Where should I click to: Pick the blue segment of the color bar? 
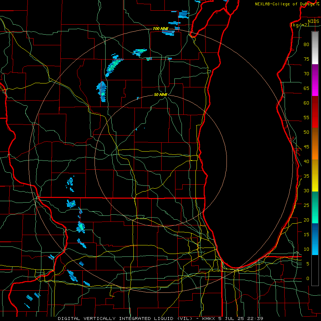click(315, 239)
